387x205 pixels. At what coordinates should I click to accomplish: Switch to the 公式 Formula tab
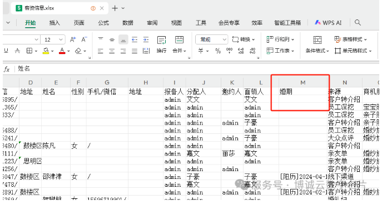click(x=103, y=23)
